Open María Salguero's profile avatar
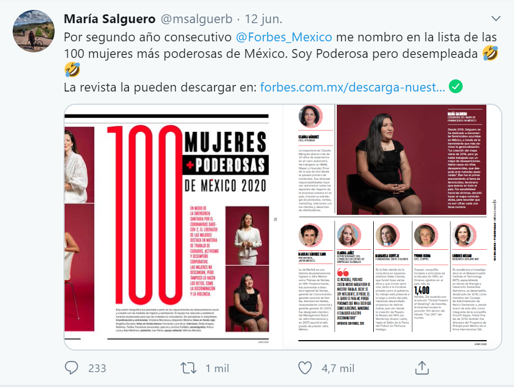 click(34, 31)
